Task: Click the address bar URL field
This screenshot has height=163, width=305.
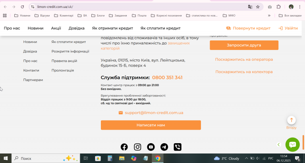Action: [x=140, y=7]
